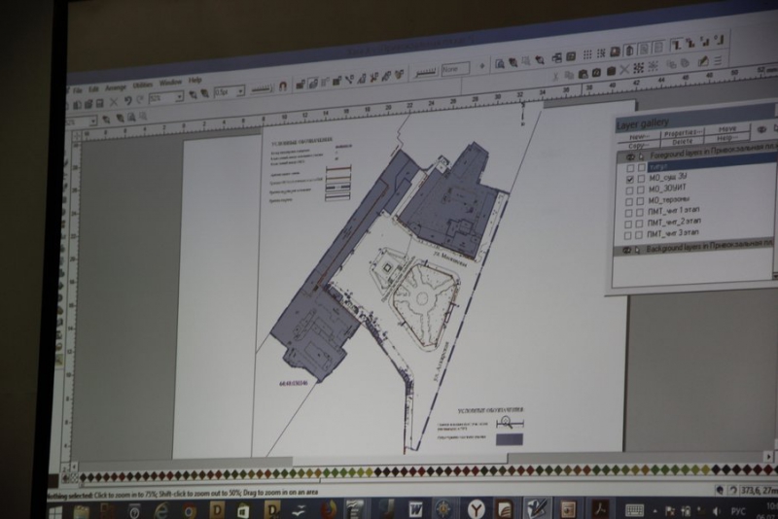Open Yandex Browser from the taskbar
Image resolution: width=778 pixels, height=519 pixels.
coord(477,508)
